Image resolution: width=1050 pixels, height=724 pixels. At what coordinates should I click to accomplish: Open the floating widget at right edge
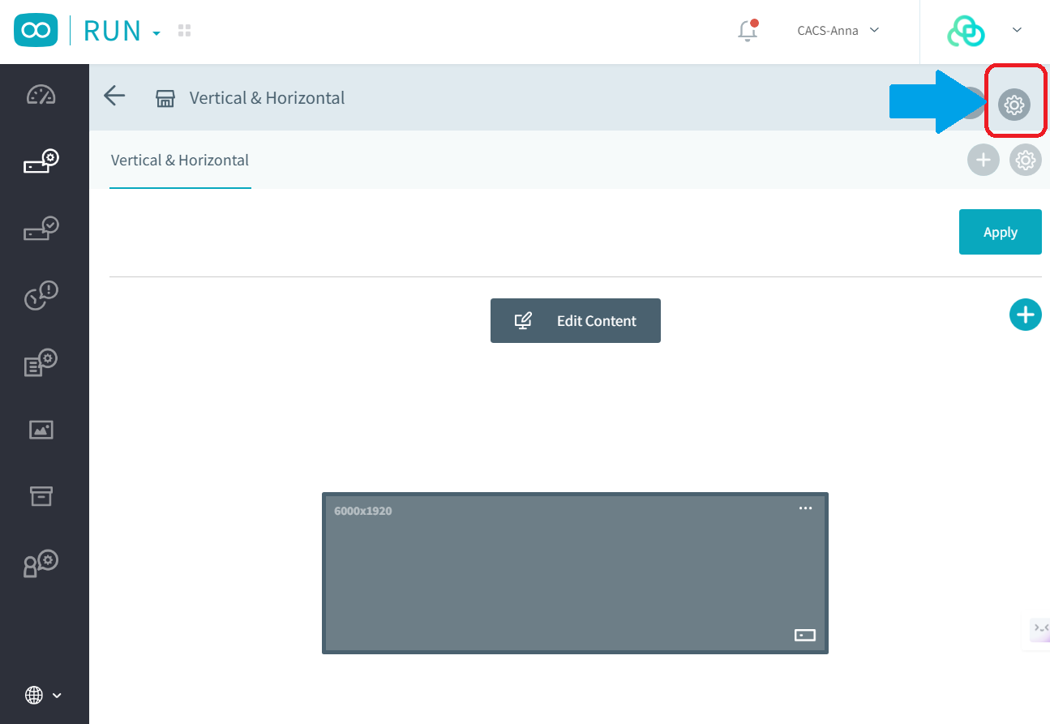click(x=1040, y=628)
